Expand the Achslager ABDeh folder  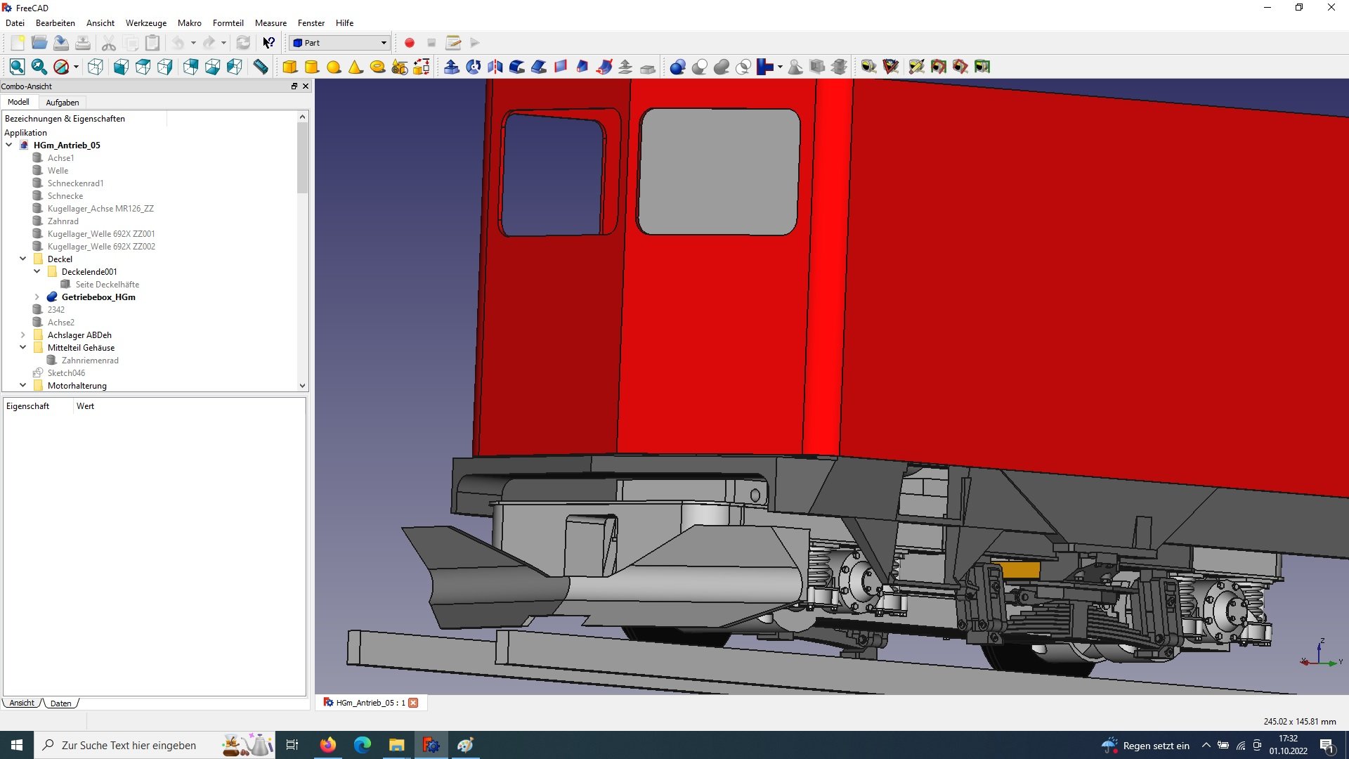pyautogui.click(x=23, y=335)
